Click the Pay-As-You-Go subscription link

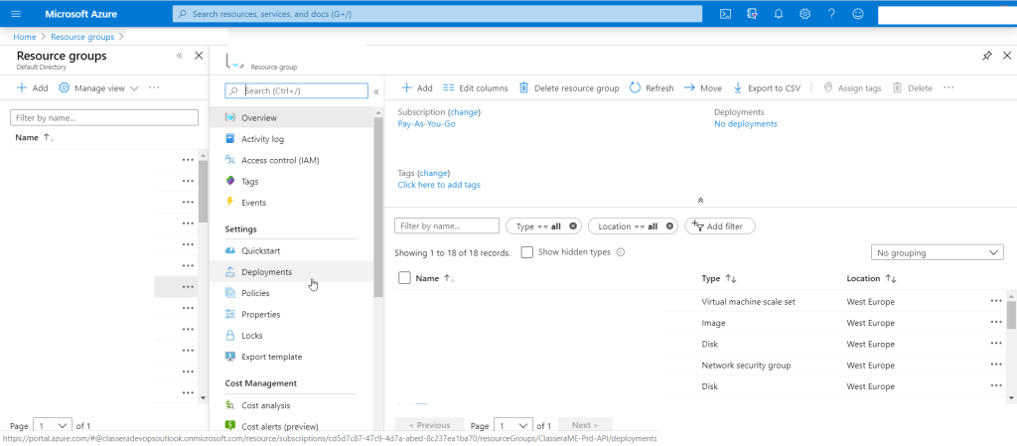pos(426,124)
